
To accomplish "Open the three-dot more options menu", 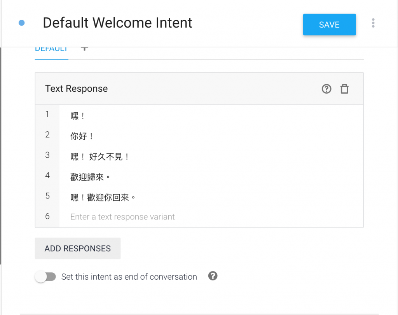I will [x=373, y=23].
